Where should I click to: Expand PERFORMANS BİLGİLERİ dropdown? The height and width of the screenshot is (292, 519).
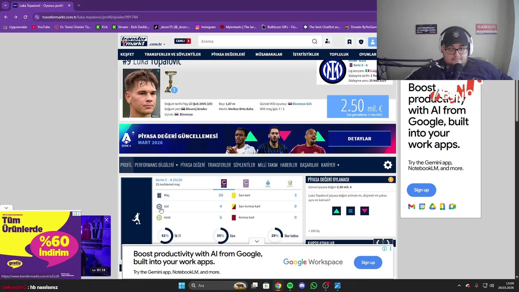(156, 165)
